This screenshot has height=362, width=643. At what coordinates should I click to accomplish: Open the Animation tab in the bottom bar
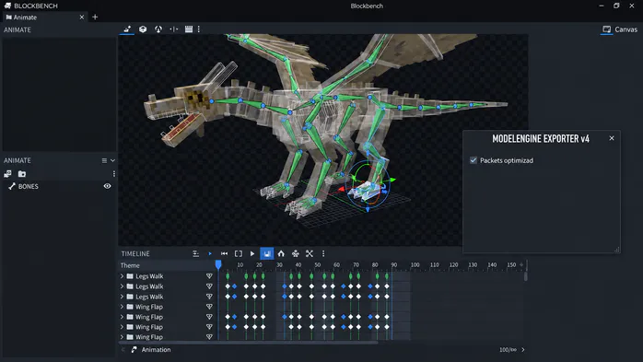(156, 350)
